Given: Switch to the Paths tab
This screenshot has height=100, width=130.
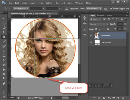Looking at the screenshot, I should coord(109,15).
